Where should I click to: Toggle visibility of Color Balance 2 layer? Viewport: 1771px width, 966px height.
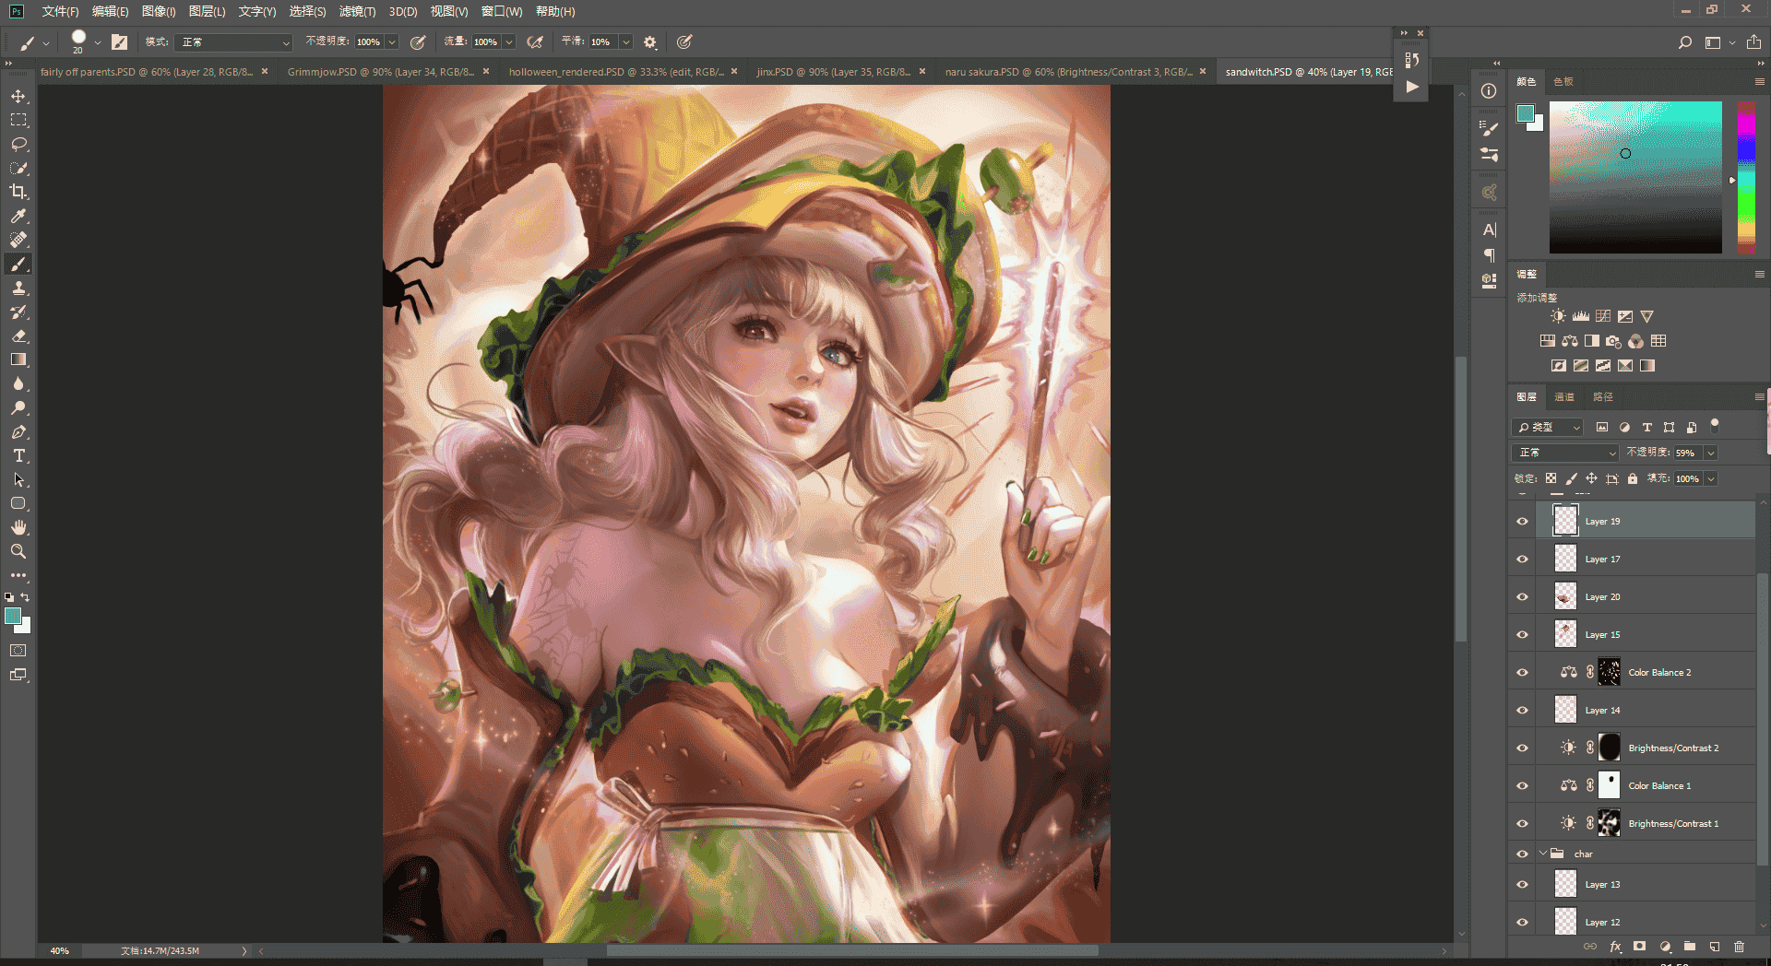point(1522,672)
